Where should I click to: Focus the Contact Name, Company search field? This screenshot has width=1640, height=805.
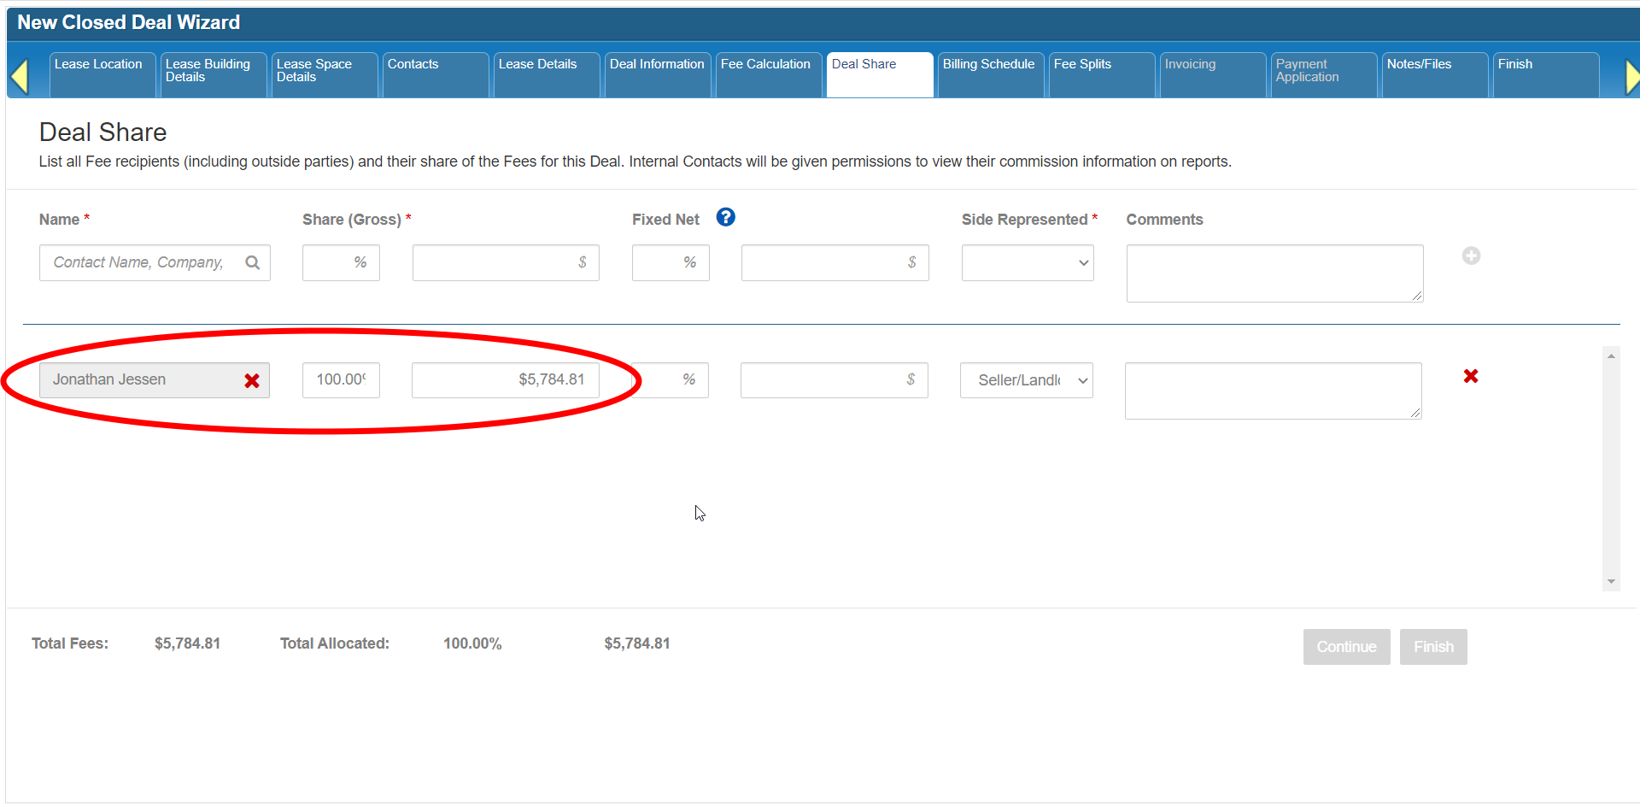[141, 262]
